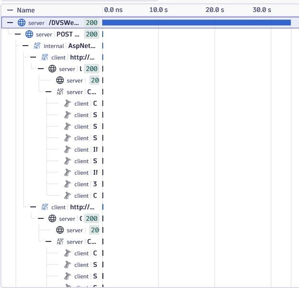Viewport: 299px width, 288px height.
Task: Click the 'internal' kind label on the AspNet... row
Action: tap(54, 46)
